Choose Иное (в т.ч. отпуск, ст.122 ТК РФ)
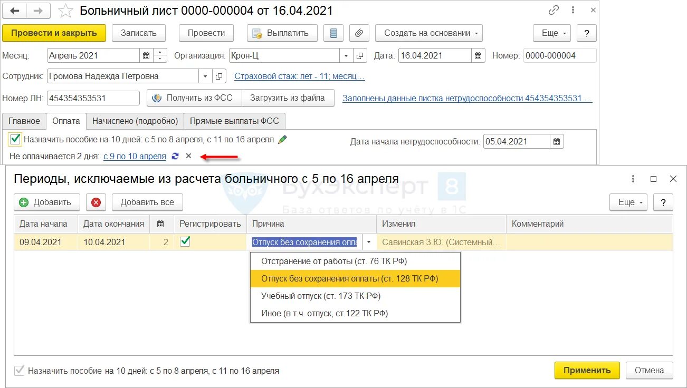687x388 pixels. [x=355, y=313]
